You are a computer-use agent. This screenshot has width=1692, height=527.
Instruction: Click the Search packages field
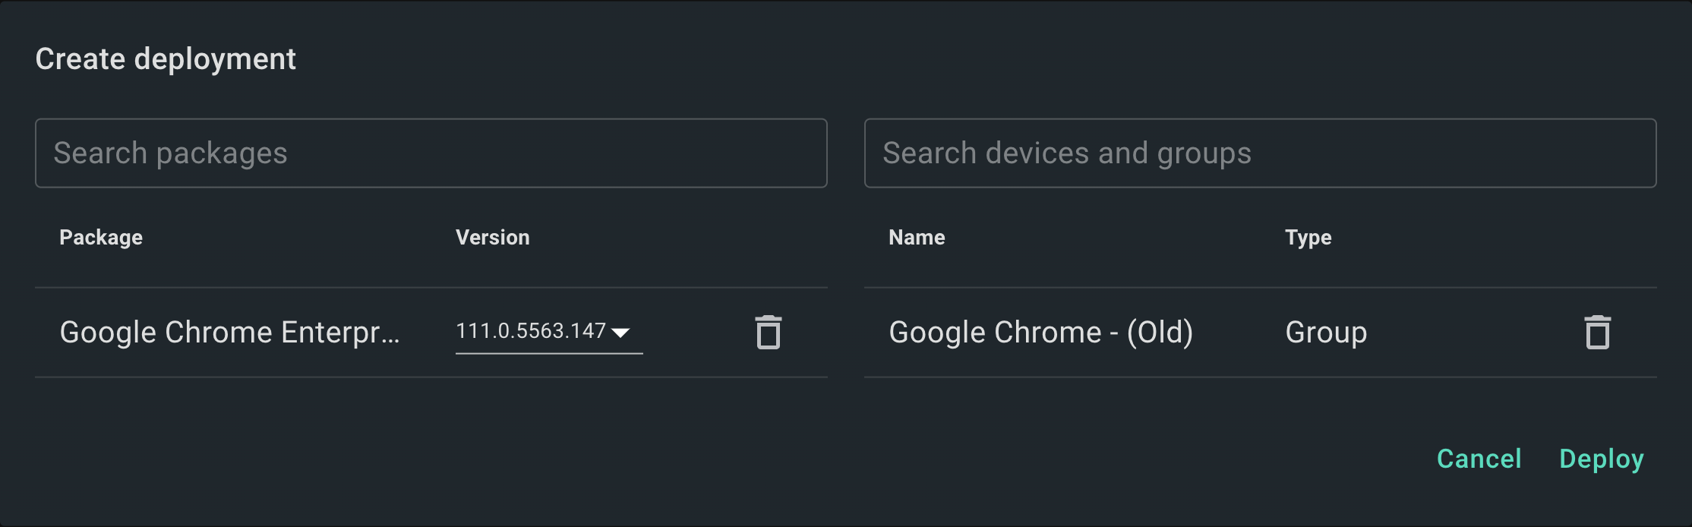point(431,153)
